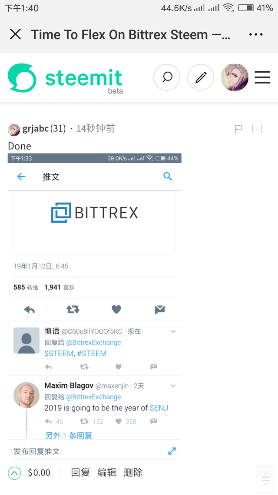The image size is (278, 495).
Task: Open the Steemit search icon
Action: (x=167, y=77)
